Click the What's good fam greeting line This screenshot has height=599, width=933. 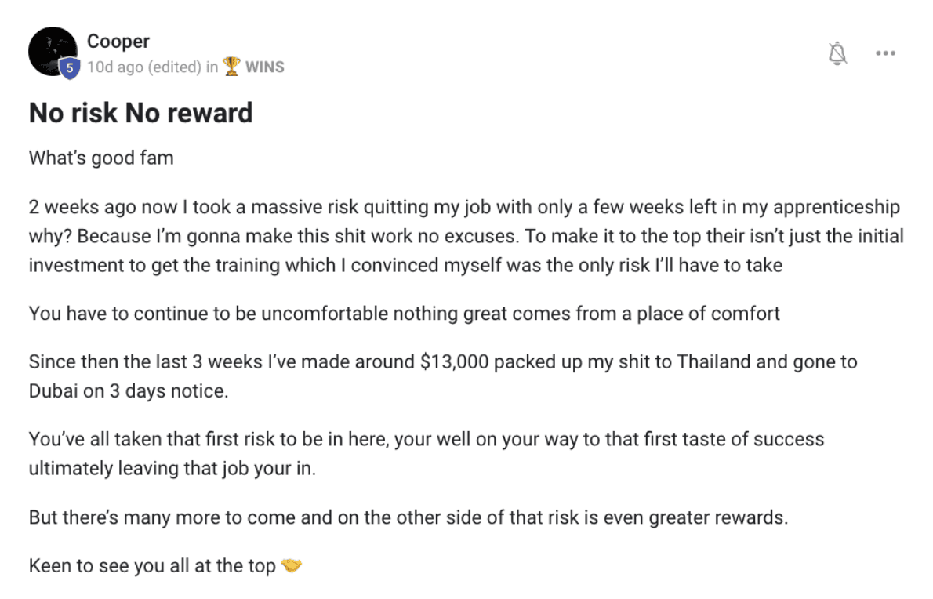click(x=101, y=158)
